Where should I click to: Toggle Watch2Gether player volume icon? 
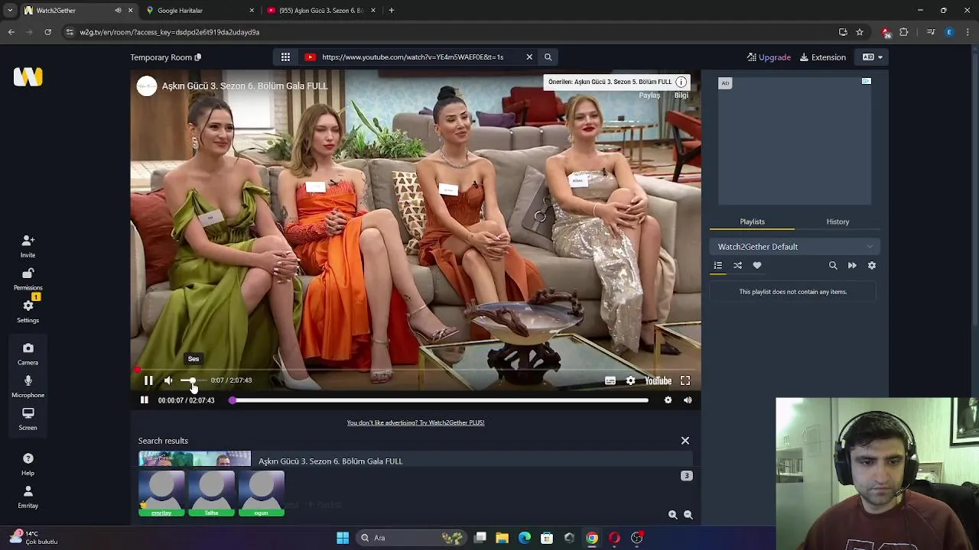(x=688, y=400)
